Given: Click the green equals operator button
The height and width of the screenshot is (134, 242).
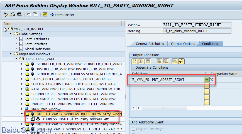Looking at the screenshot, I should (x=207, y=80).
